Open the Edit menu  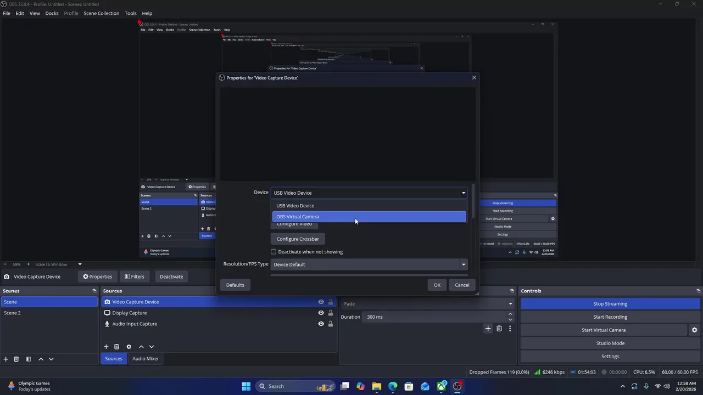pyautogui.click(x=20, y=13)
